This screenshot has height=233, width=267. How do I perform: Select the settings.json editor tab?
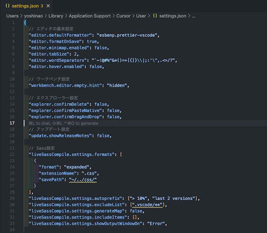click(27, 6)
